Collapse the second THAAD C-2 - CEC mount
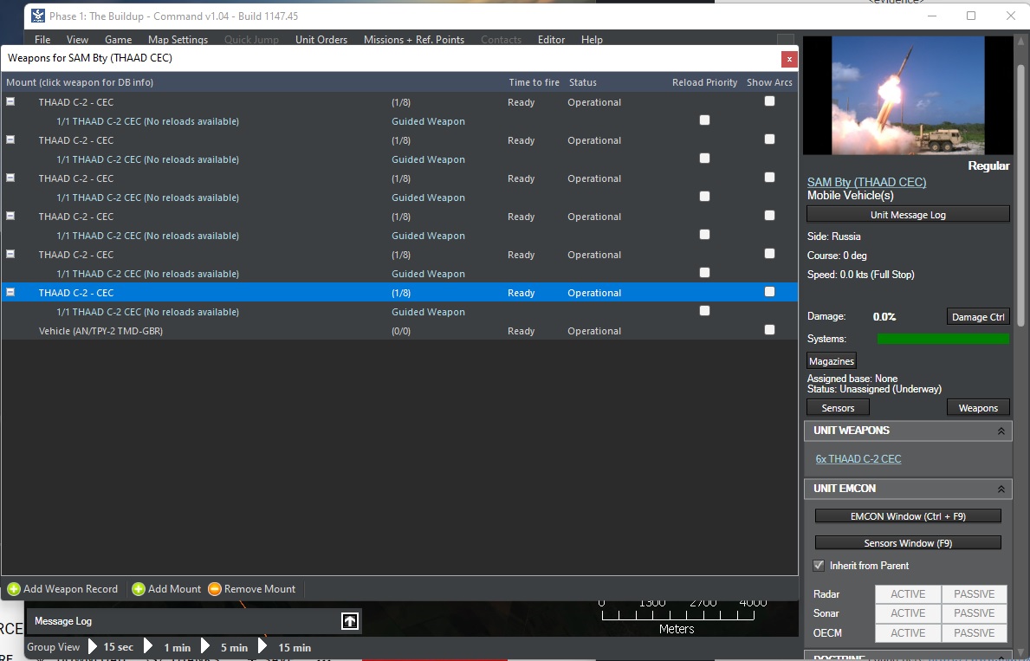Image resolution: width=1030 pixels, height=661 pixels. tap(10, 140)
